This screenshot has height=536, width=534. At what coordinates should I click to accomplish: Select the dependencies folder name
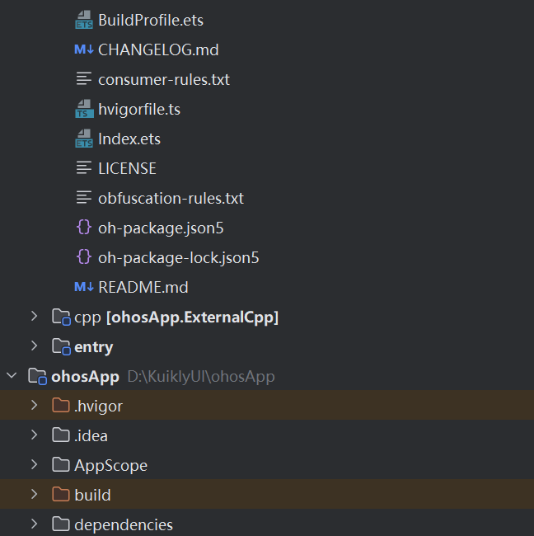coord(124,525)
